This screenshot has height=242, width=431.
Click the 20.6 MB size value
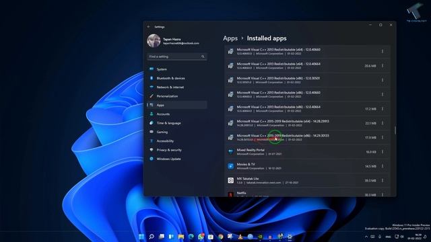click(x=370, y=66)
